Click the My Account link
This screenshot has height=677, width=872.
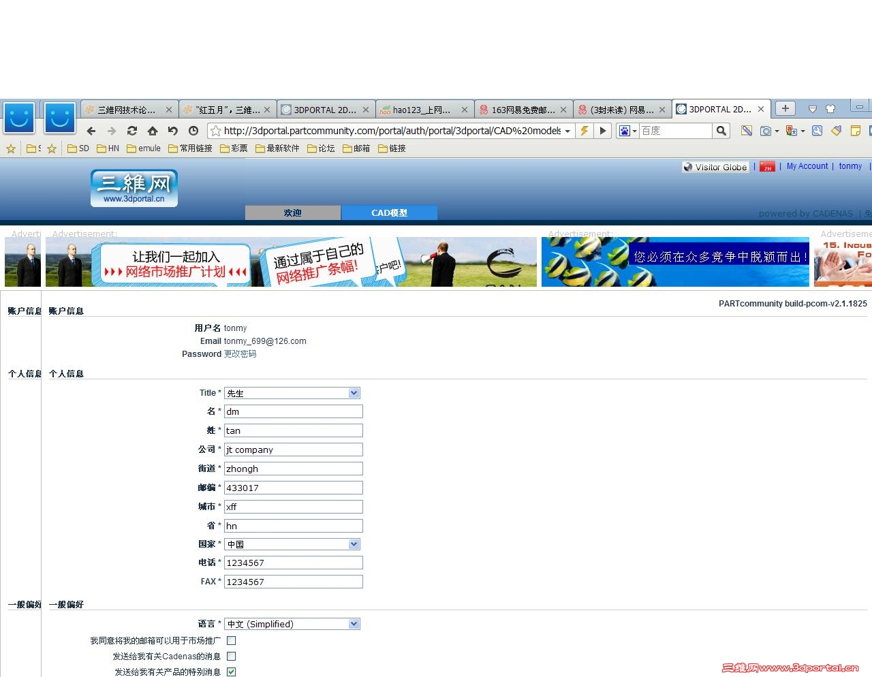coord(807,166)
